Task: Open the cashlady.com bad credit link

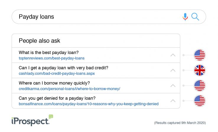Action: coord(57,73)
